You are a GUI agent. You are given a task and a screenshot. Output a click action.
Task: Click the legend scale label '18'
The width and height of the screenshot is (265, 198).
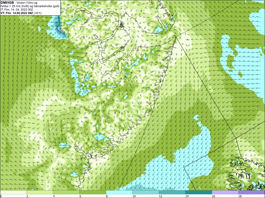pos(240,196)
